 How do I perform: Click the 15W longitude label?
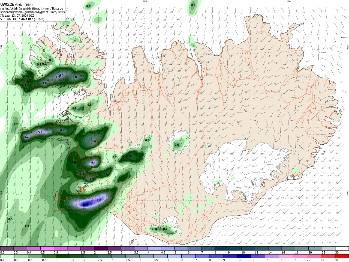[289, 1]
